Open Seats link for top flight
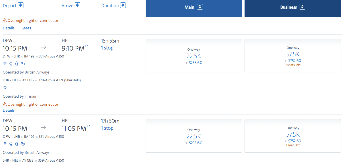Viewport: 343px width, 165px height. click(x=26, y=28)
